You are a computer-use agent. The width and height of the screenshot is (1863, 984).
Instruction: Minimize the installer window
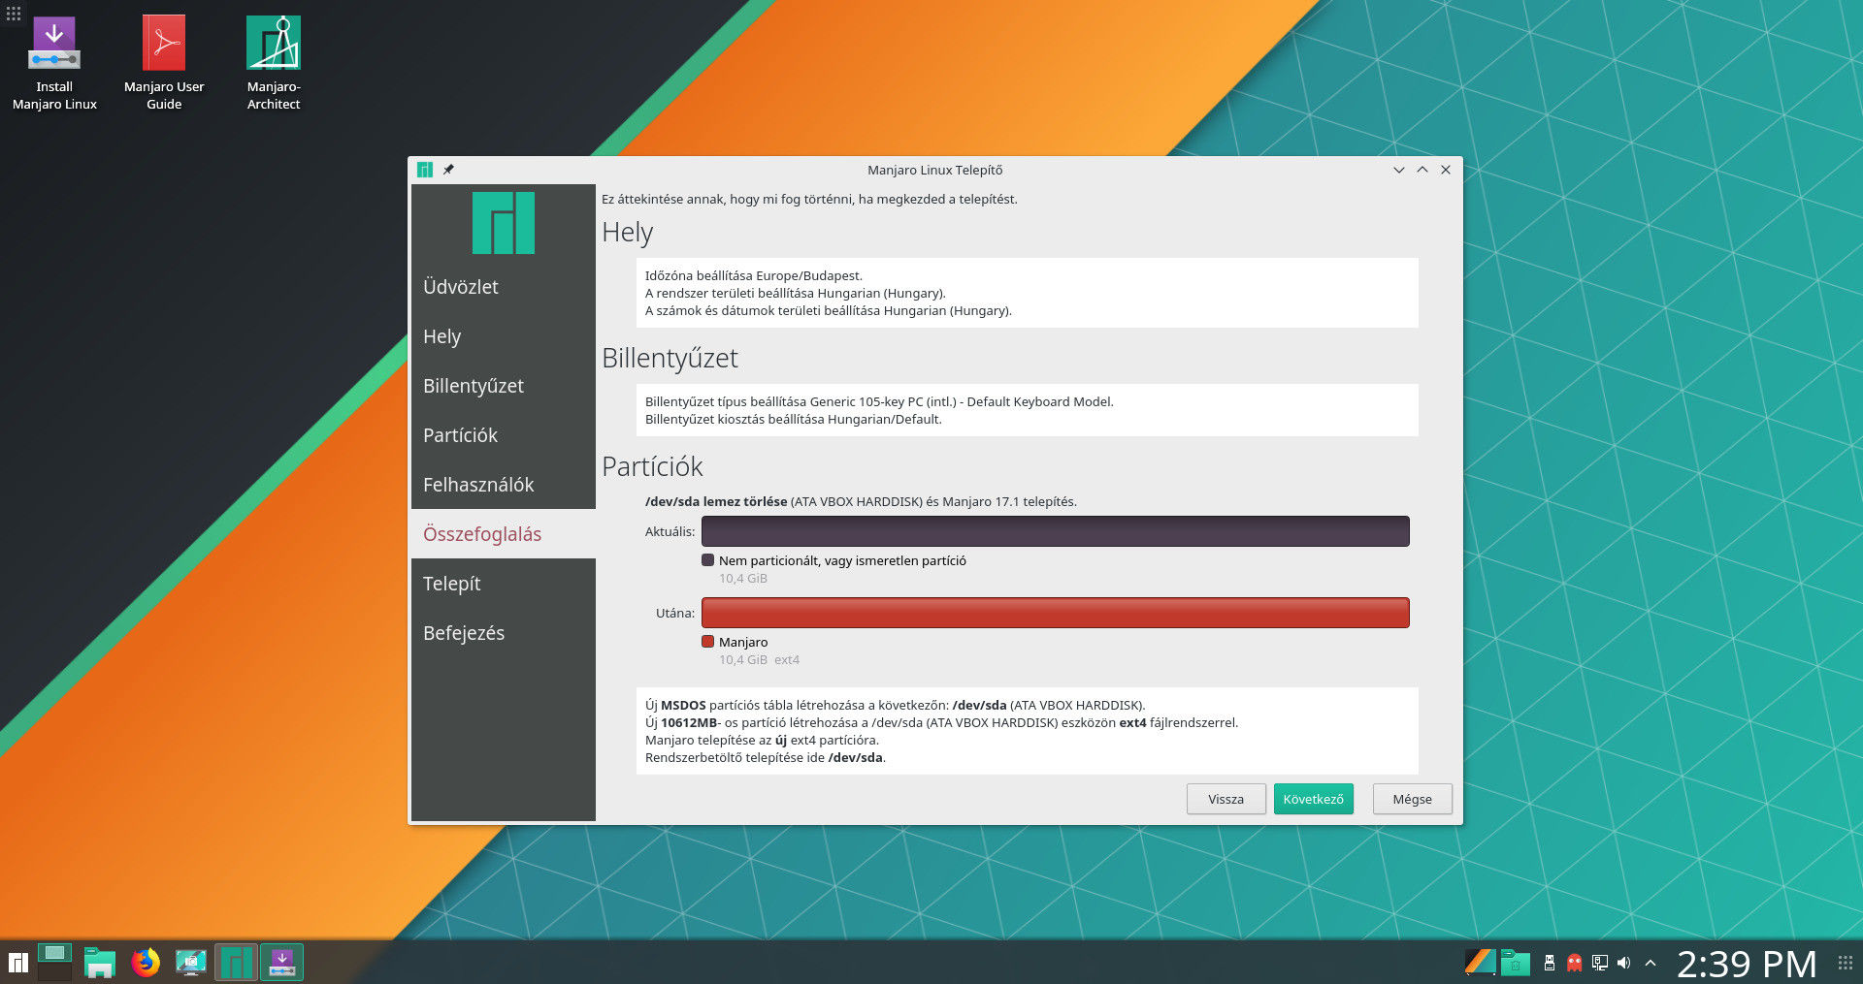click(x=1398, y=170)
